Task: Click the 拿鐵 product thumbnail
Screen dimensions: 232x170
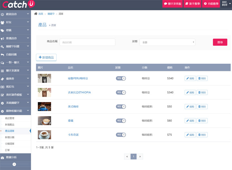Action: (x=44, y=121)
